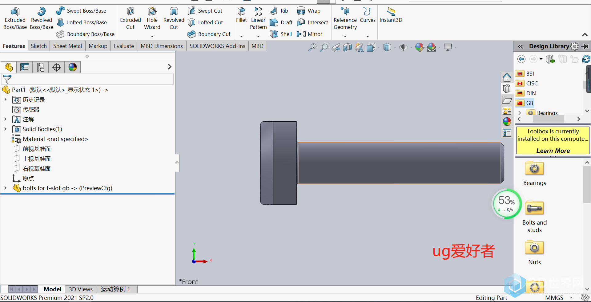Click the feature tree filter icon
Viewport: 591px width, 302px height.
click(7, 79)
